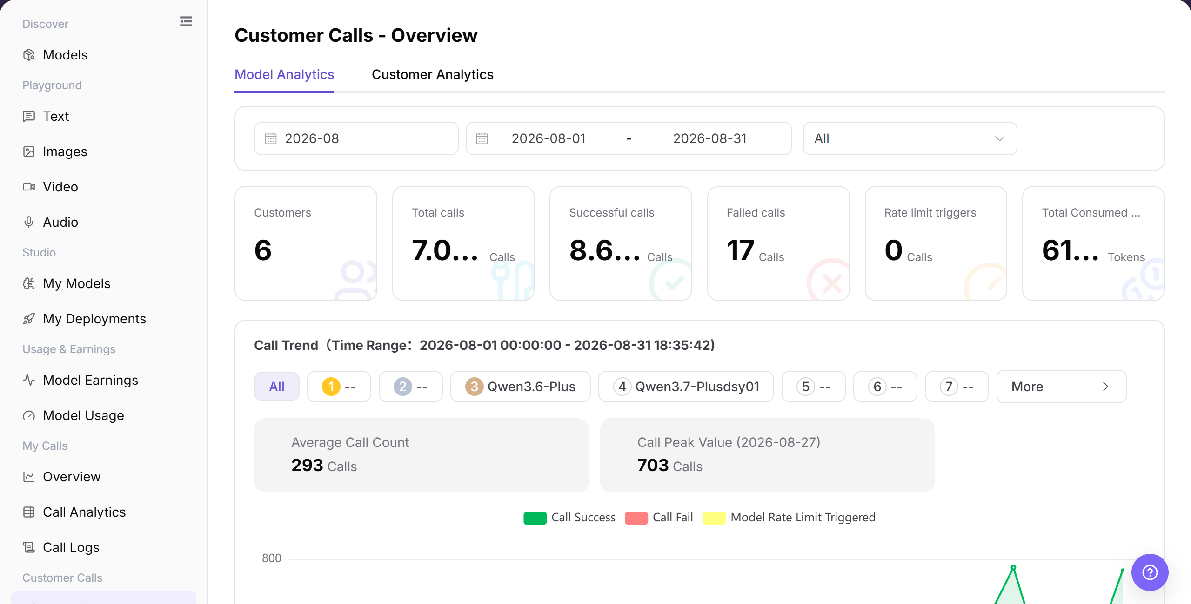Image resolution: width=1191 pixels, height=604 pixels.
Task: Click the My Models sidebar label
Action: (x=77, y=283)
